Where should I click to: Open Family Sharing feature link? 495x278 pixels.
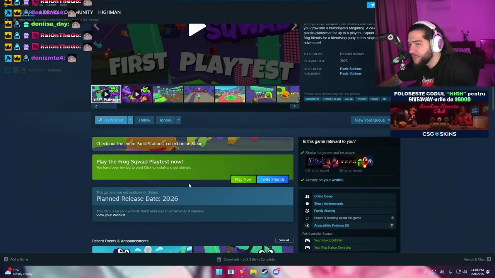click(x=324, y=211)
